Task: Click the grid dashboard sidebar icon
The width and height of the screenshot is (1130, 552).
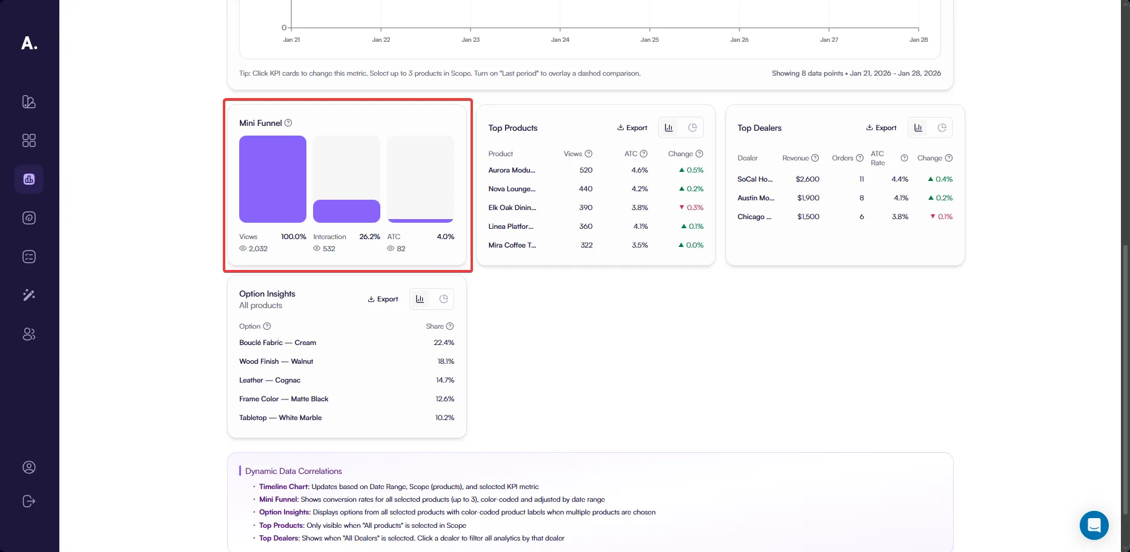Action: [29, 140]
